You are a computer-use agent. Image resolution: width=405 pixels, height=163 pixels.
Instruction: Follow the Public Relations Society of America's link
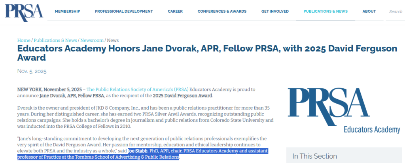138,89
